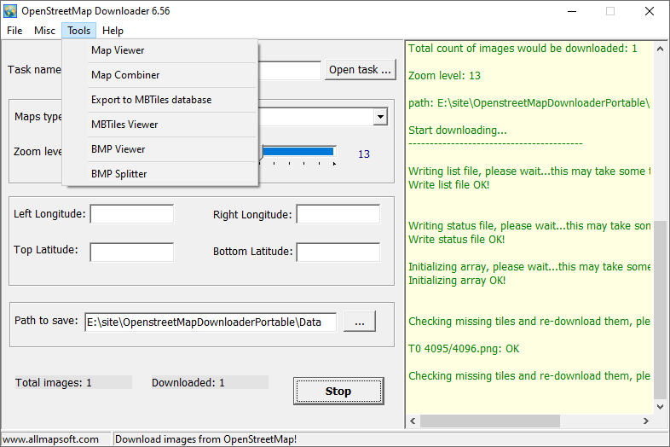Adjust the zoom level slider
The image size is (670, 447).
(x=297, y=152)
